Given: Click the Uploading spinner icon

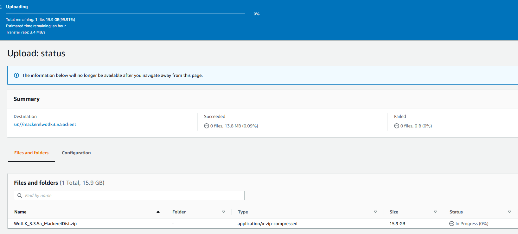Looking at the screenshot, I should click(1, 7).
